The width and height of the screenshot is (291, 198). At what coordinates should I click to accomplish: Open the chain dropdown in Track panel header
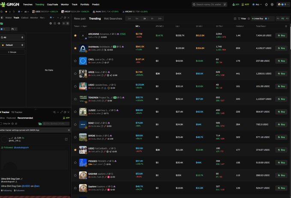52,18
